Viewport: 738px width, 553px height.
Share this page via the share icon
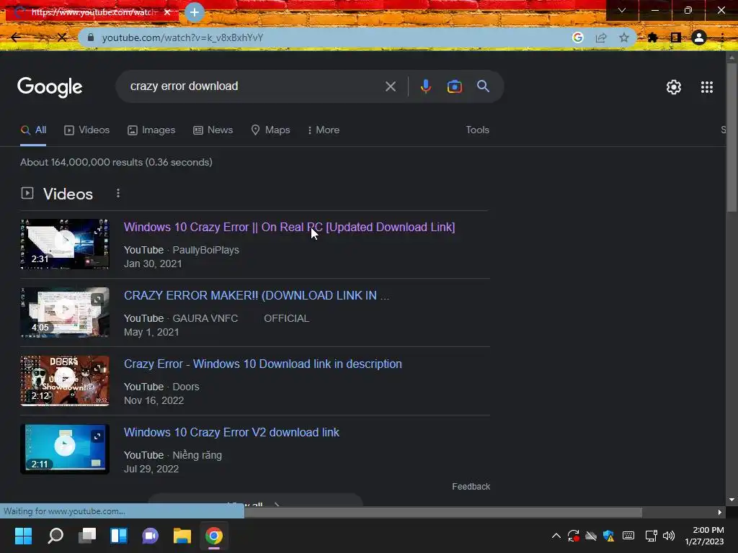(x=601, y=37)
